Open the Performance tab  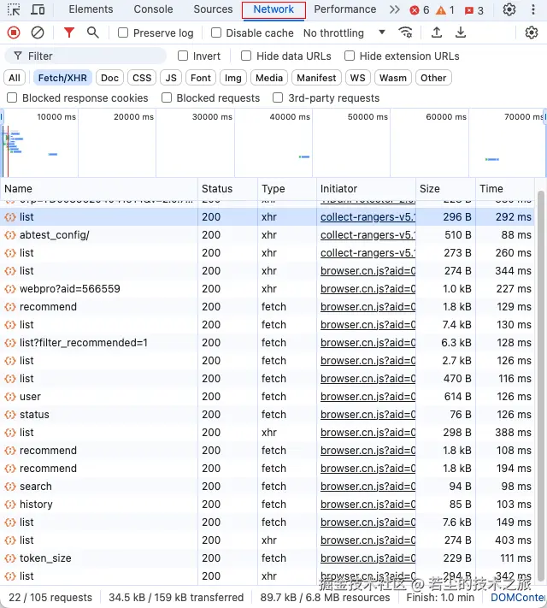pyautogui.click(x=344, y=9)
